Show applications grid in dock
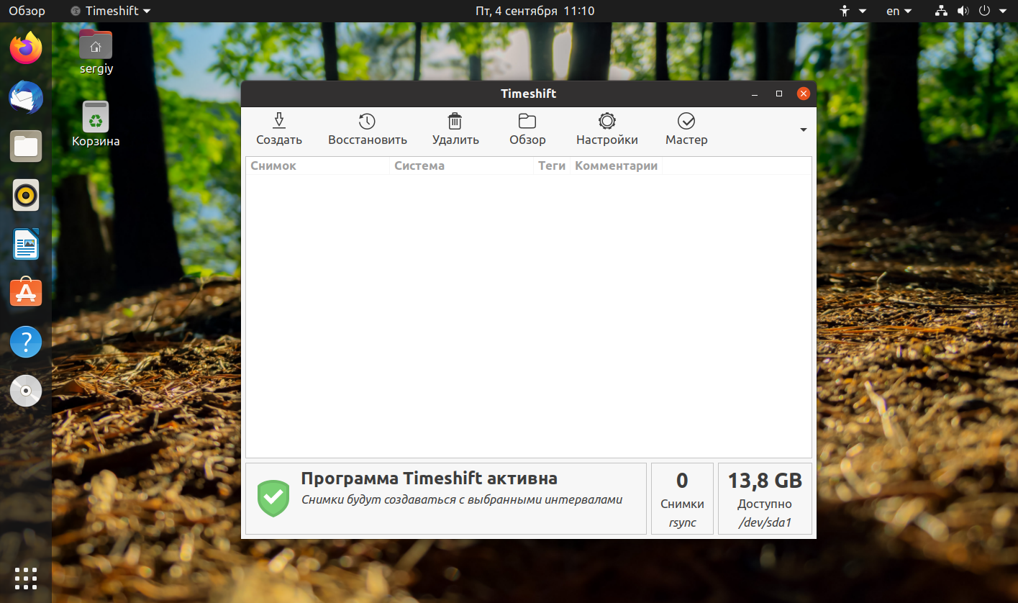Image resolution: width=1018 pixels, height=603 pixels. click(26, 578)
